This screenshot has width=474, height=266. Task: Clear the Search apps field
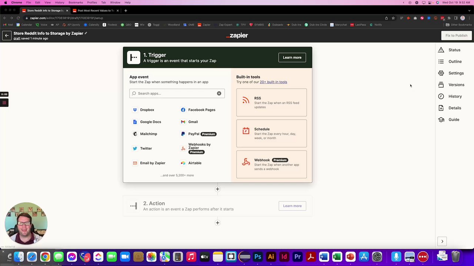click(x=219, y=93)
